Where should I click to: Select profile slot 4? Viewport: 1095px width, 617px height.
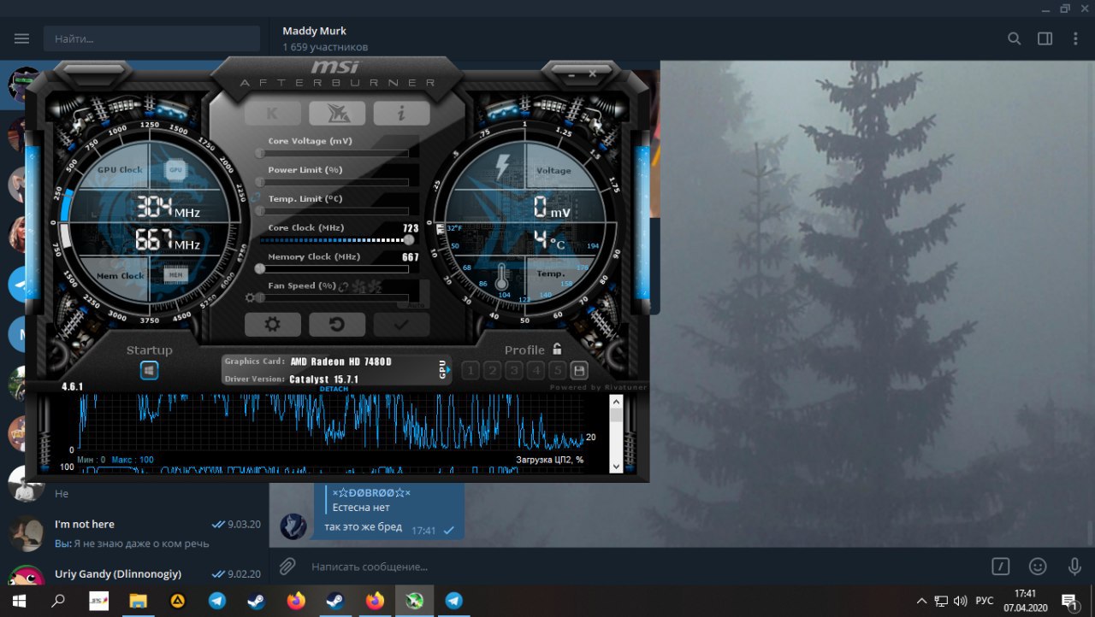pyautogui.click(x=536, y=371)
